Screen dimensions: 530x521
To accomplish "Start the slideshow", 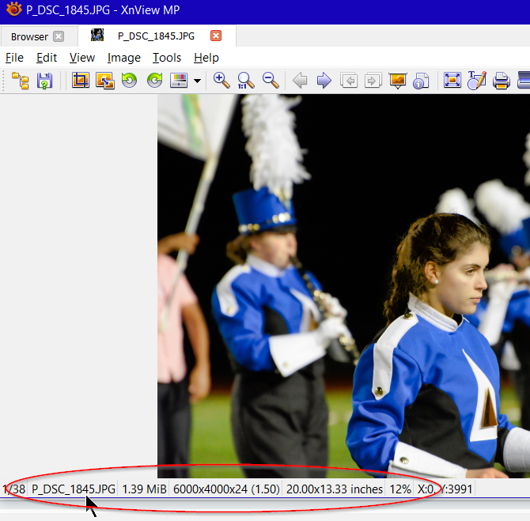I will pos(397,81).
